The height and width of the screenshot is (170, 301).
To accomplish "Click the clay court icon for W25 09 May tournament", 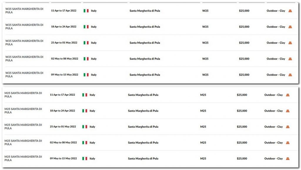I will click(x=290, y=75).
